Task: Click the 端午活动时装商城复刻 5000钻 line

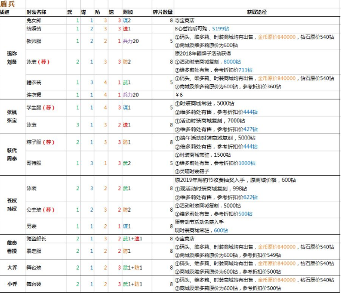Action: pos(215,138)
